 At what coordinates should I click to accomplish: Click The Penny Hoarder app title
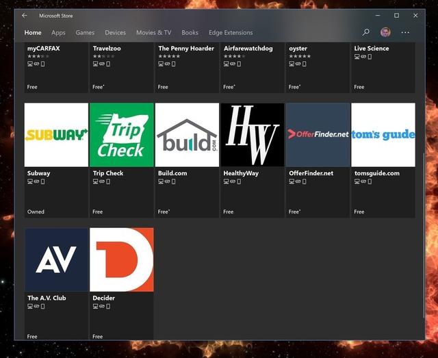tap(186, 49)
